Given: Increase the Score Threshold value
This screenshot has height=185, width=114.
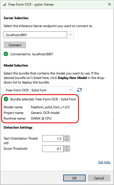Looking at the screenshot, I should (x=67, y=147).
